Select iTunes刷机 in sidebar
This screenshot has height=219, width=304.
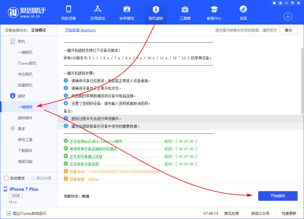coord(27,63)
